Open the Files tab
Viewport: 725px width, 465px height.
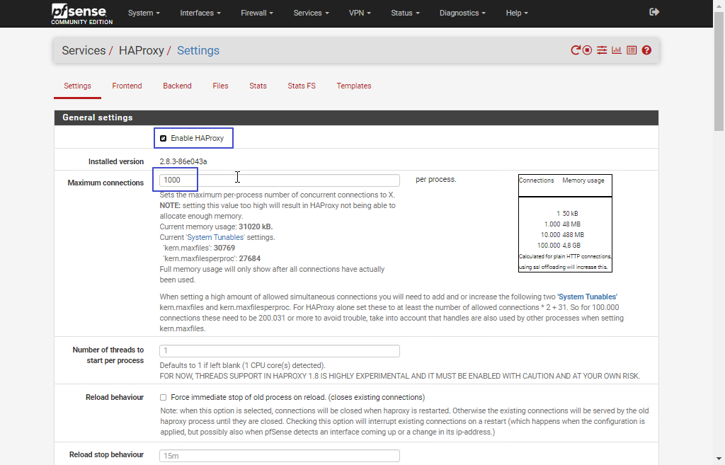point(220,86)
